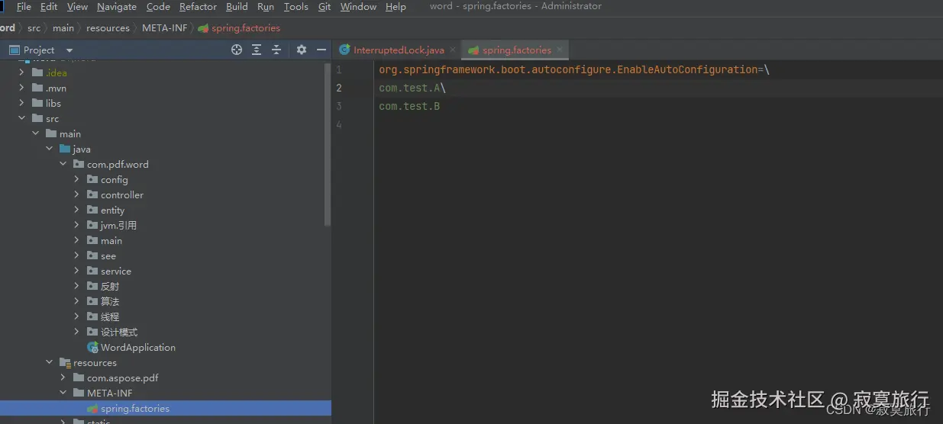Select the config package icon

(92, 179)
